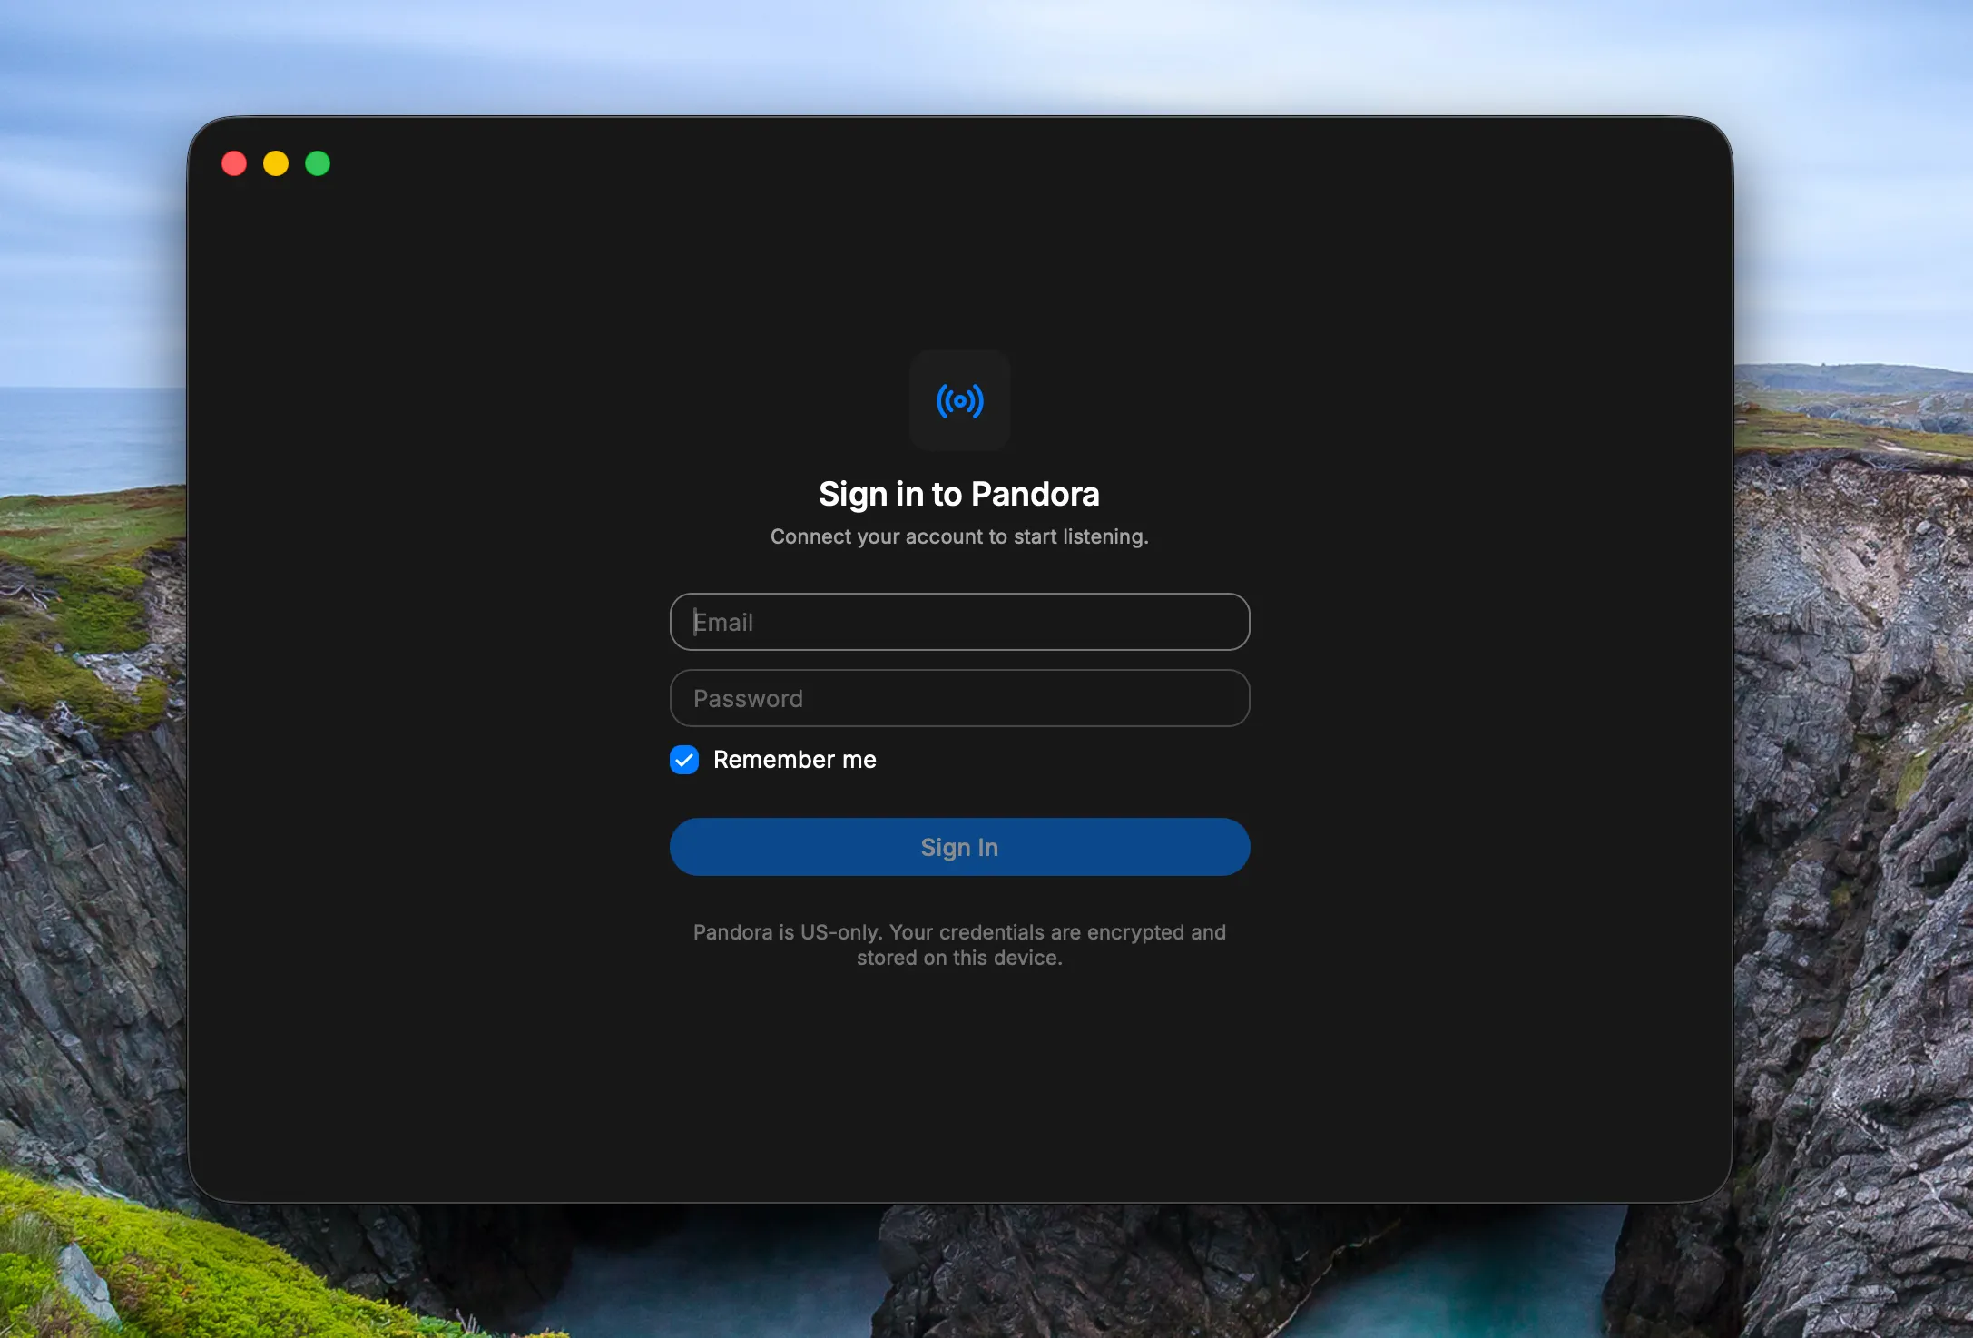Click the "Remember me" label
Image resolution: width=1973 pixels, height=1338 pixels.
[x=795, y=760]
